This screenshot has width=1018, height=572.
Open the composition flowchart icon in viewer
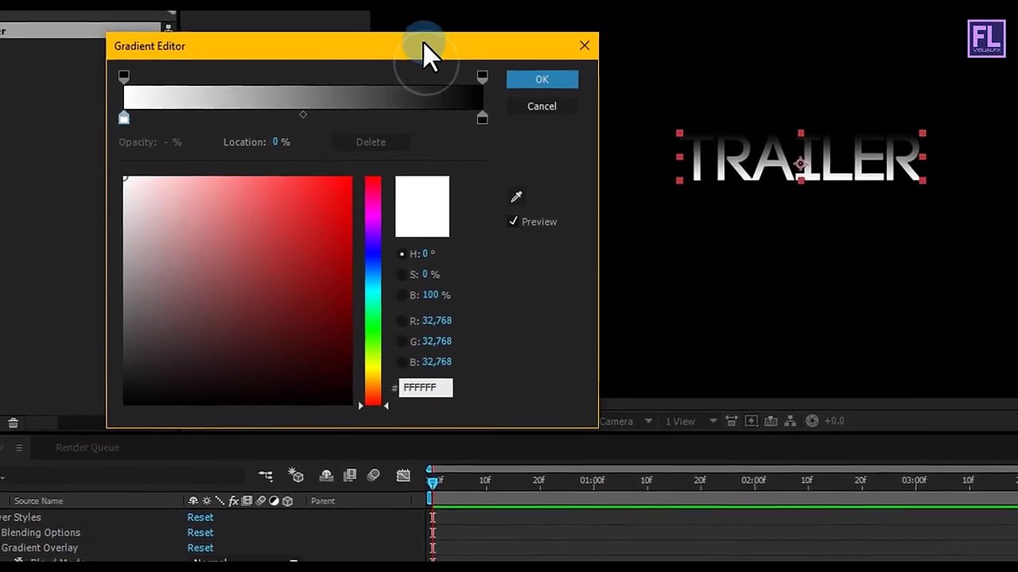791,421
